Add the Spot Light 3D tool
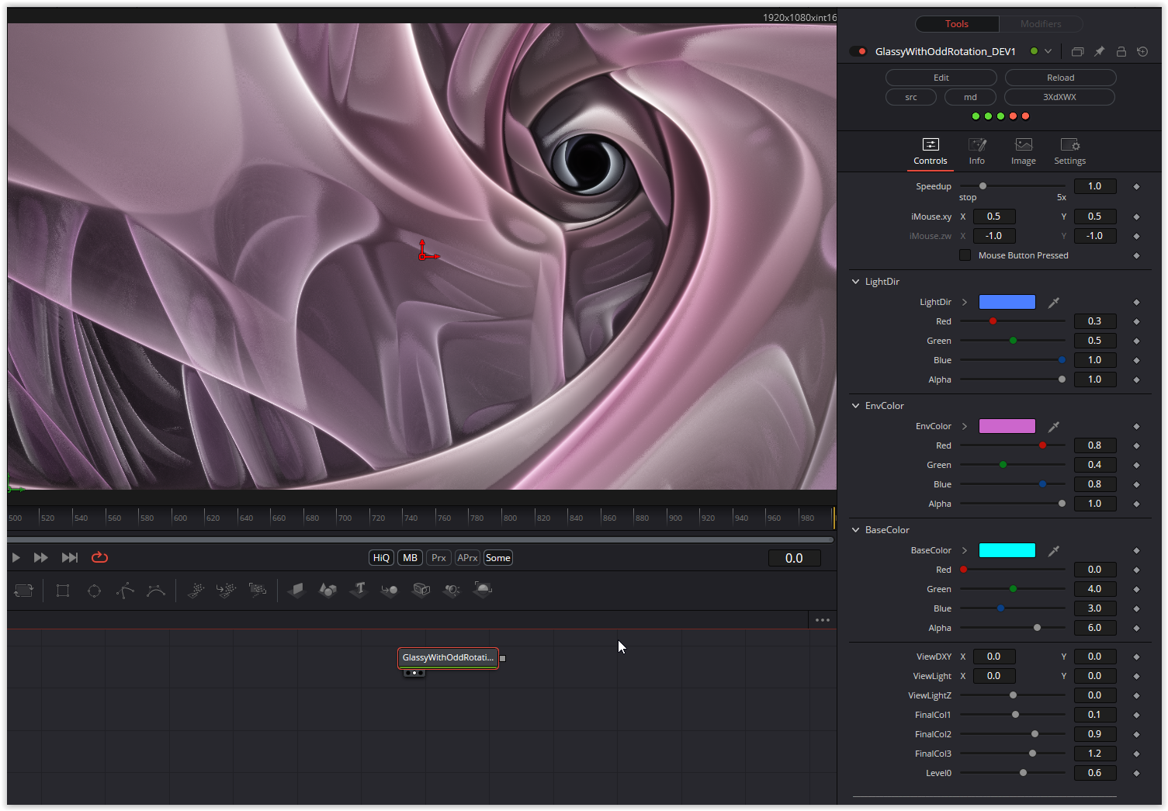The height and width of the screenshot is (811, 1168). (x=452, y=591)
